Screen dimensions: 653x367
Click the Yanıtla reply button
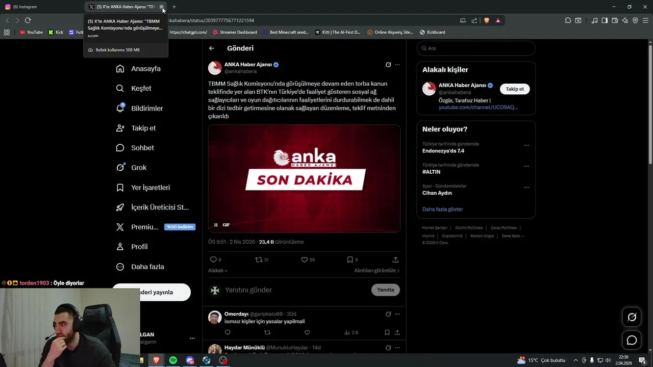click(x=386, y=290)
